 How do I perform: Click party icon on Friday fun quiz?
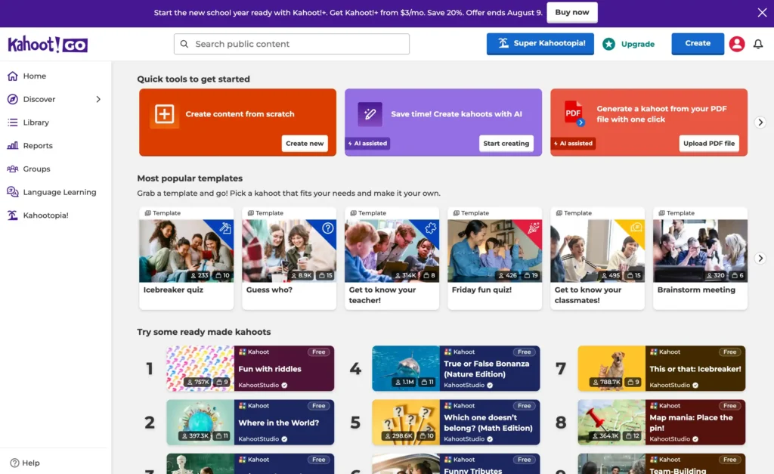(x=533, y=228)
